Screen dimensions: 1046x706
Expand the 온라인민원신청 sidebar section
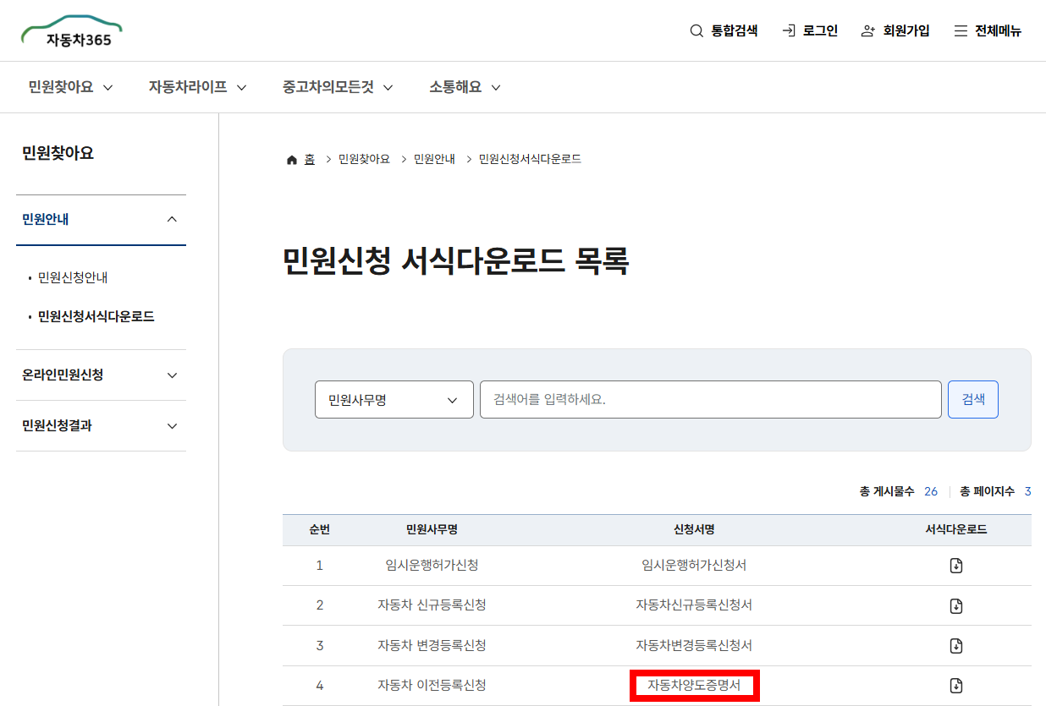pos(101,375)
